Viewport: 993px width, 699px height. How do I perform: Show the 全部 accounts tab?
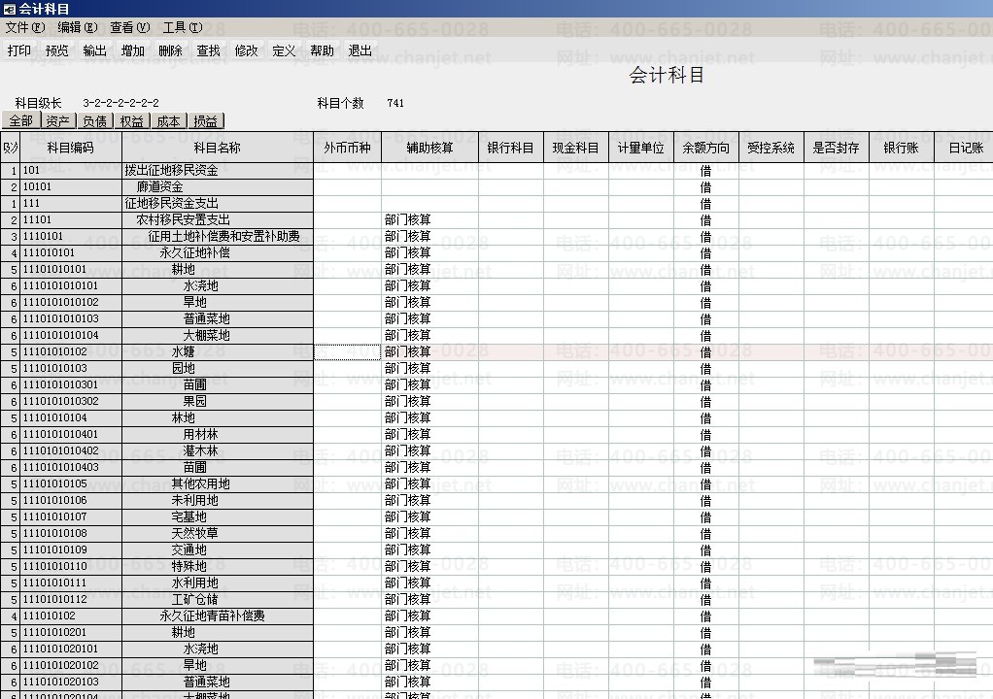point(21,120)
